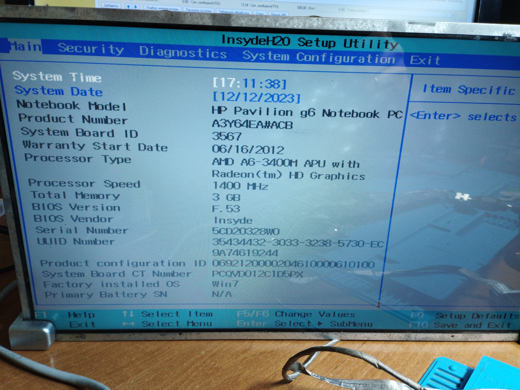520x390 pixels.
Task: Click the Product Number label
Action: click(x=73, y=119)
